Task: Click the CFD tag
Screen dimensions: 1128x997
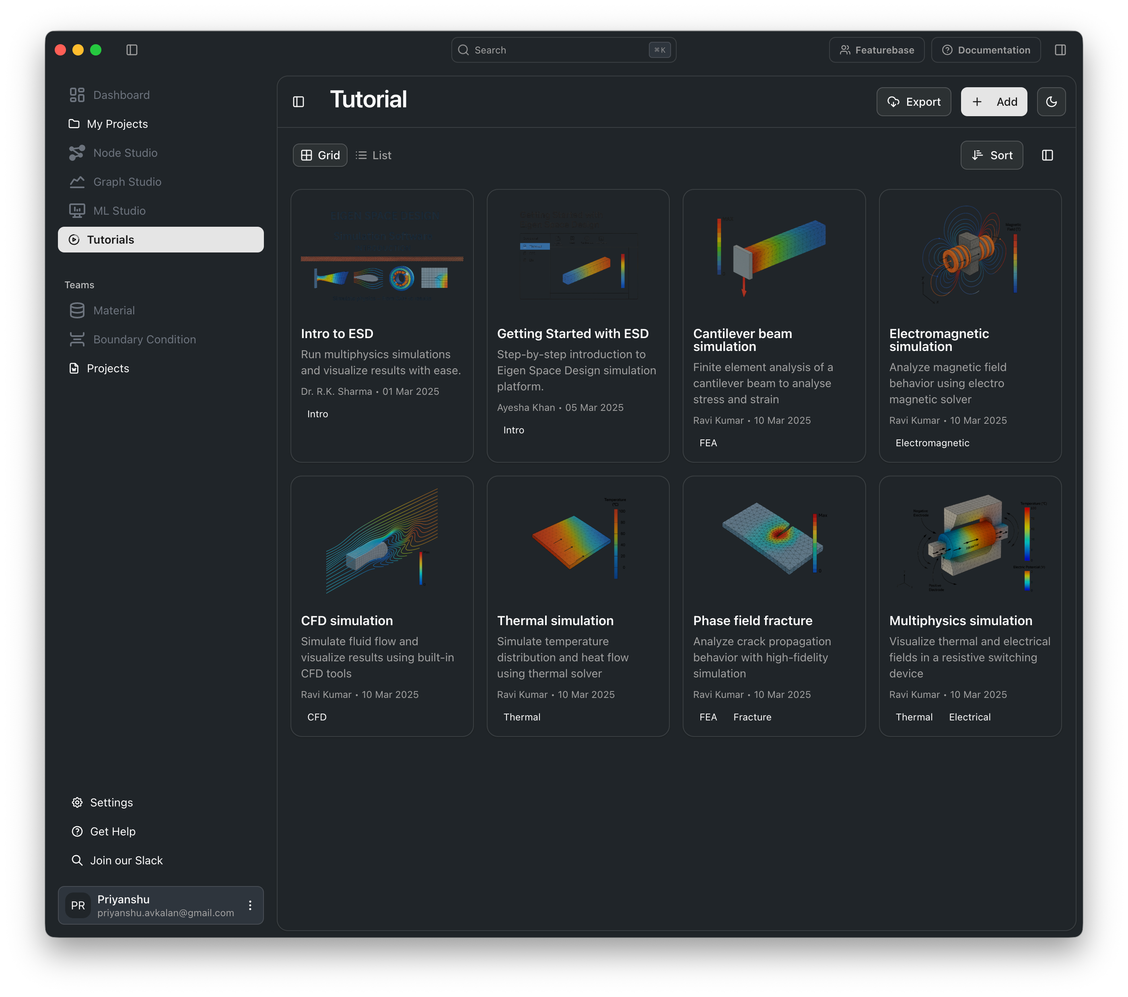Action: (317, 717)
